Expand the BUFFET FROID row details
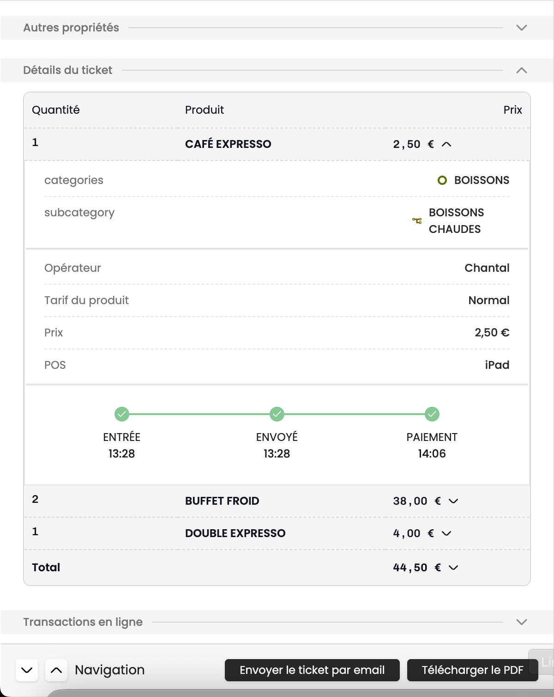This screenshot has width=554, height=697. (x=453, y=501)
